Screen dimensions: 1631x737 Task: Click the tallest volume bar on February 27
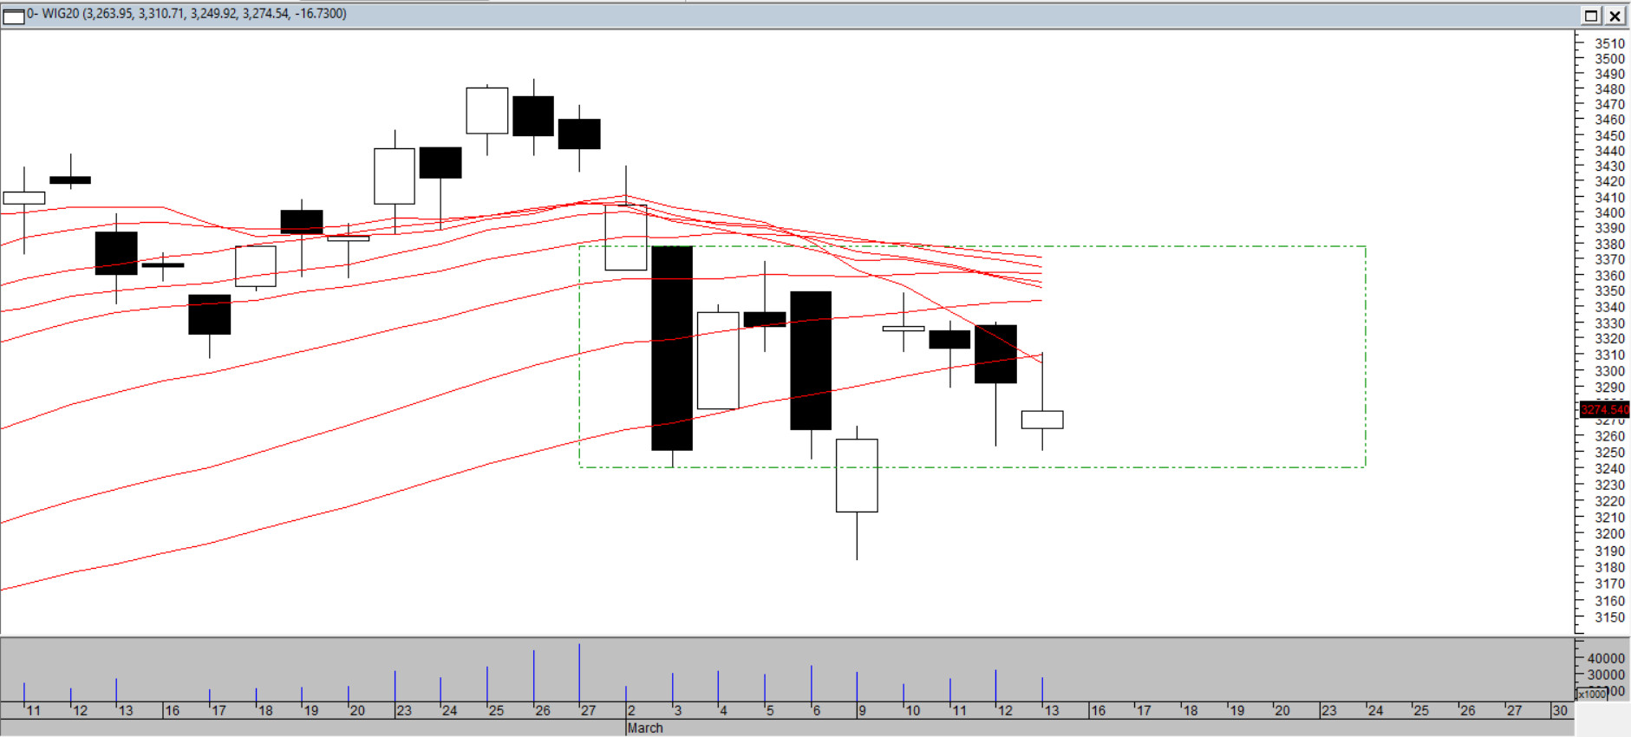pyautogui.click(x=579, y=673)
